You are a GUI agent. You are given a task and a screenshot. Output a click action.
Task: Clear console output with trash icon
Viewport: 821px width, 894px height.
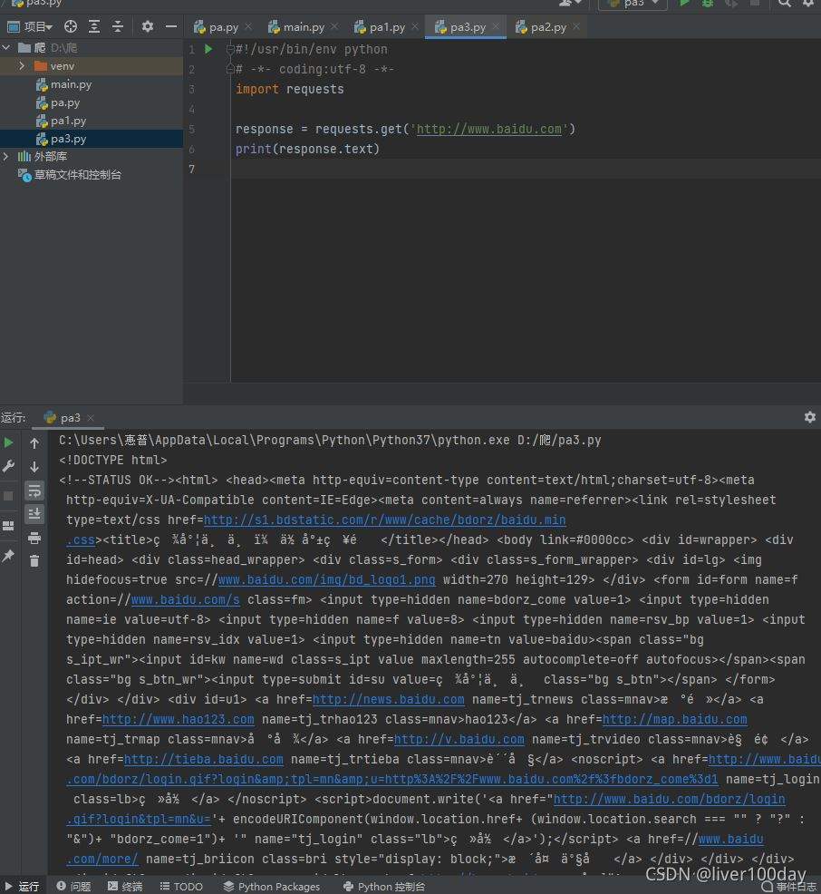coord(34,561)
